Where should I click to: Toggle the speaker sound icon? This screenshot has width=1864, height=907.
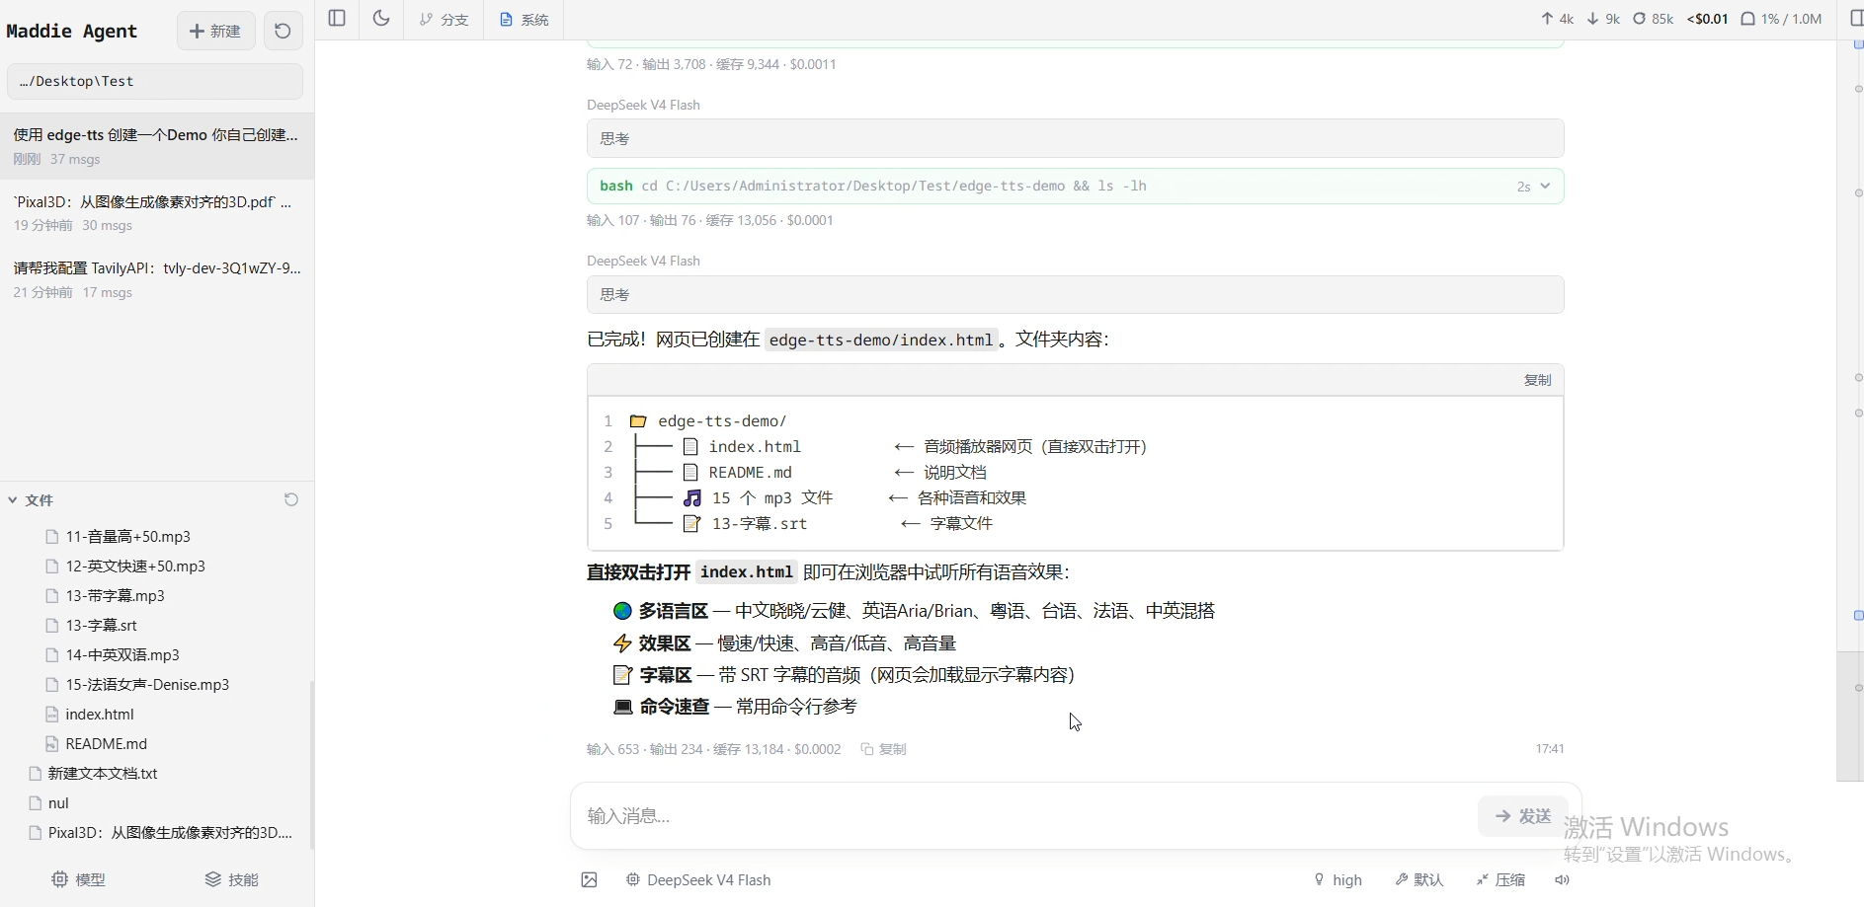[x=1562, y=879]
